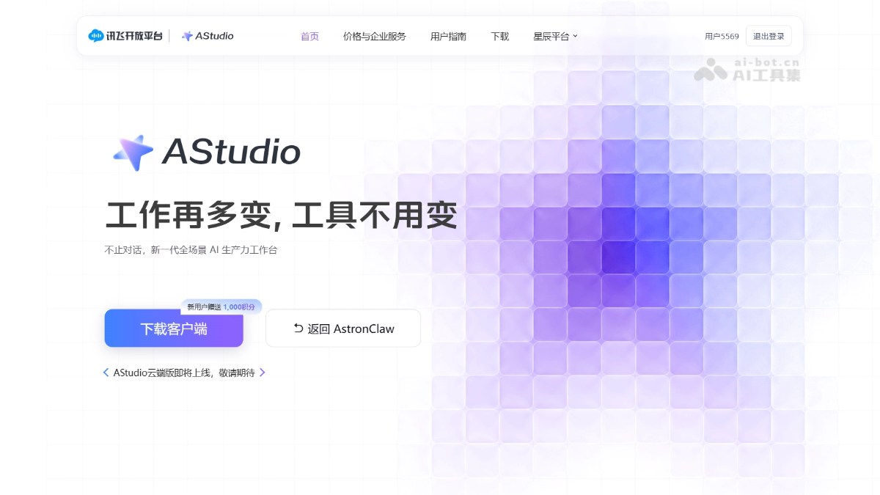Viewport: 880px width, 495px height.
Task: Select the 工作再多变, 工具不用变 headline
Action: click(x=282, y=216)
